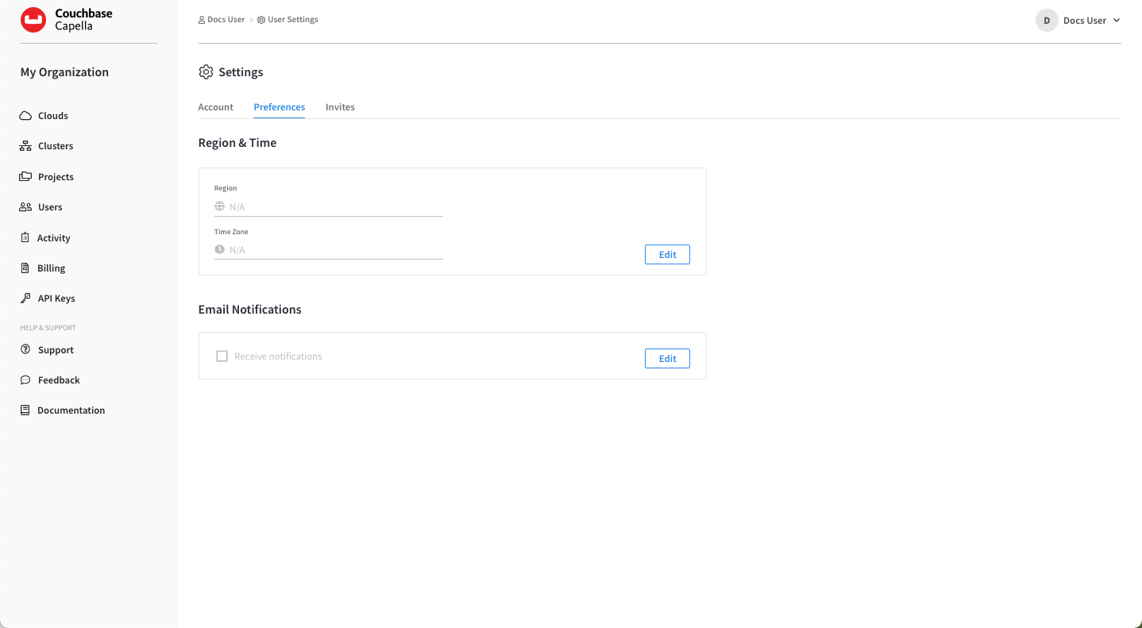Open Support under Help & Support
Screen dimensions: 1142x628
(x=54, y=349)
